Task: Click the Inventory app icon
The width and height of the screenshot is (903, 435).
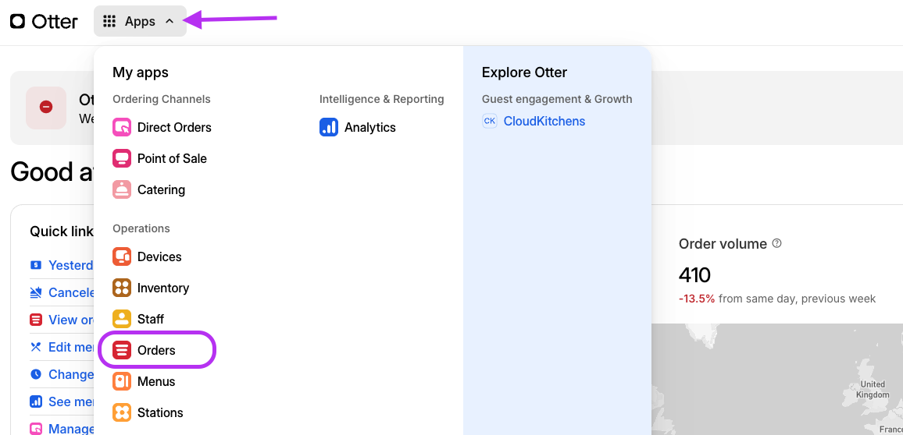Action: [x=122, y=288]
